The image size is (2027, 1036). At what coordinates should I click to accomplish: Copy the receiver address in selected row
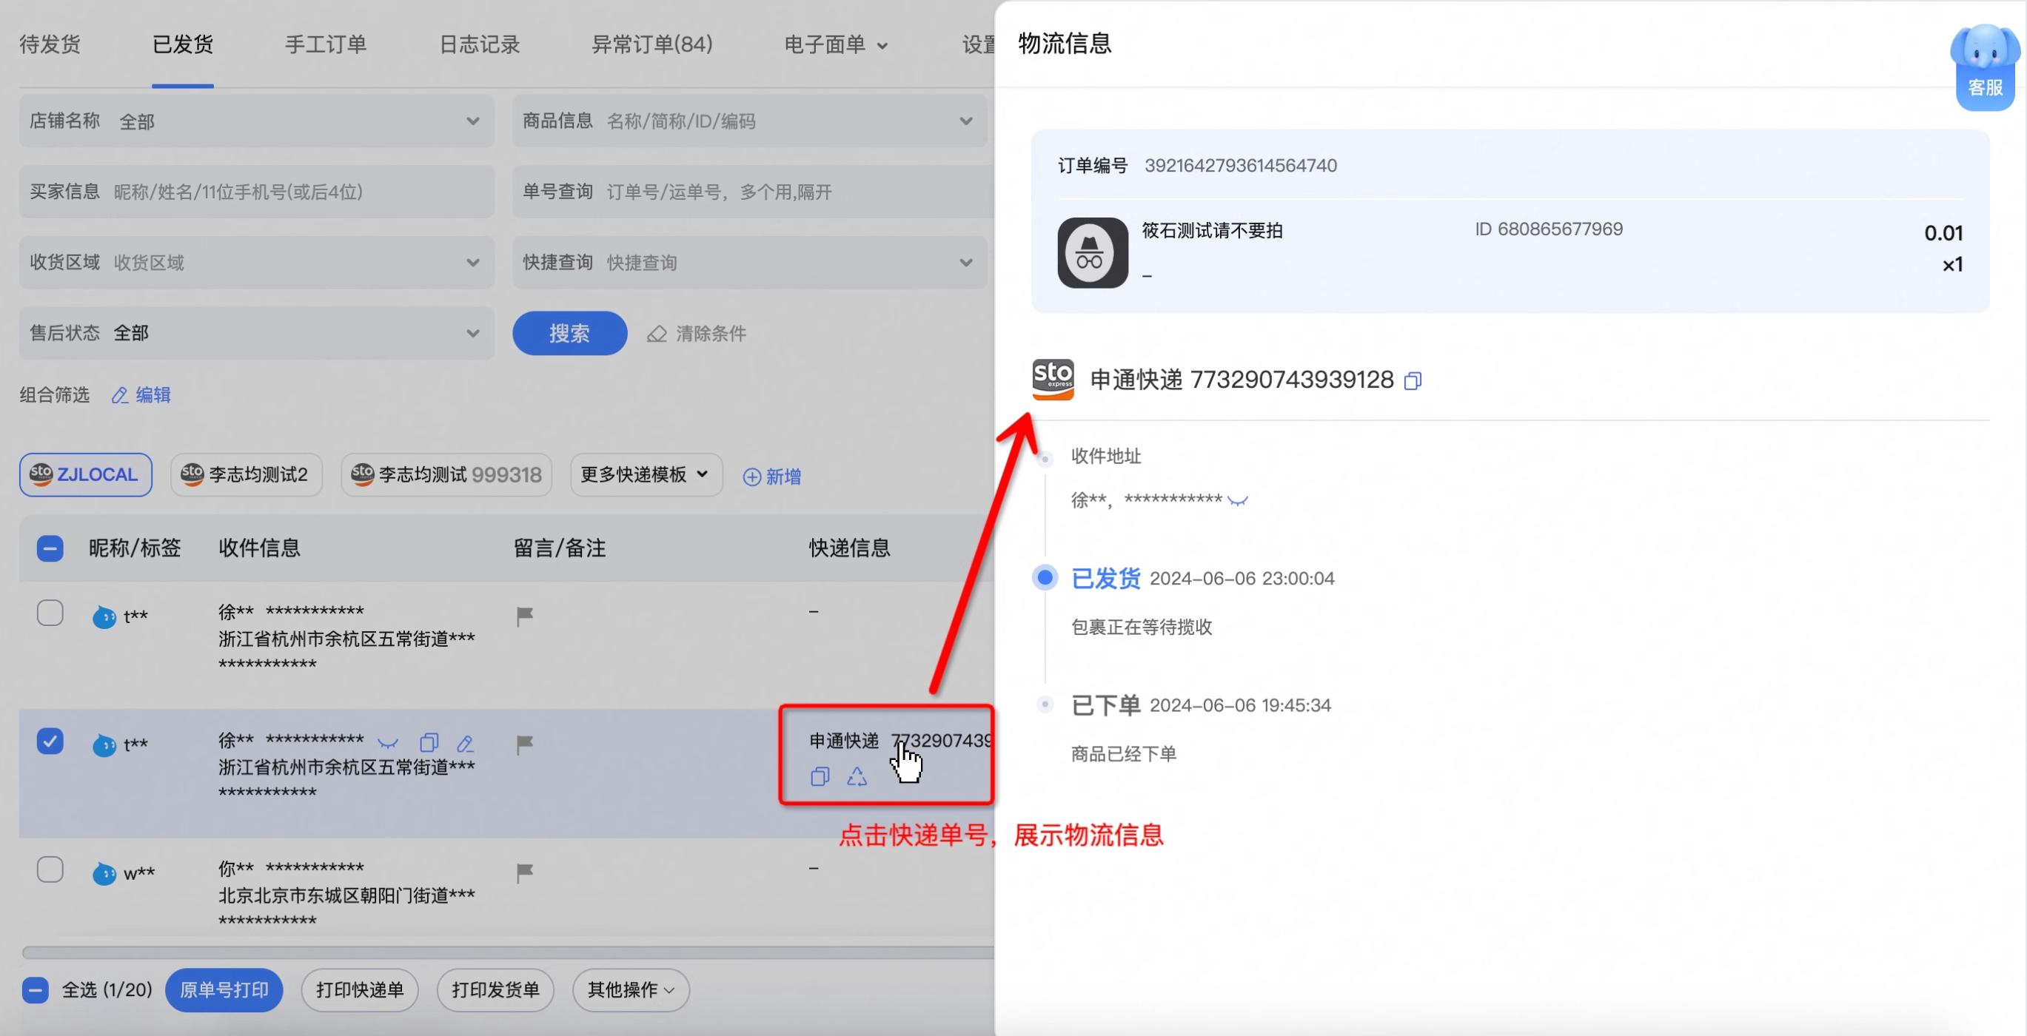(x=429, y=742)
